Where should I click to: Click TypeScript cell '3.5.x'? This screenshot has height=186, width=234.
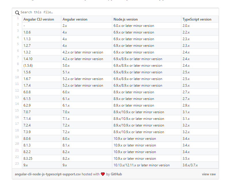point(200,159)
